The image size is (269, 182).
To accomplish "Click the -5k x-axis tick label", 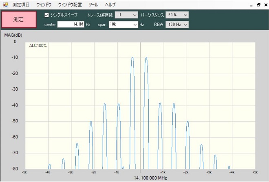I will 24,172.
